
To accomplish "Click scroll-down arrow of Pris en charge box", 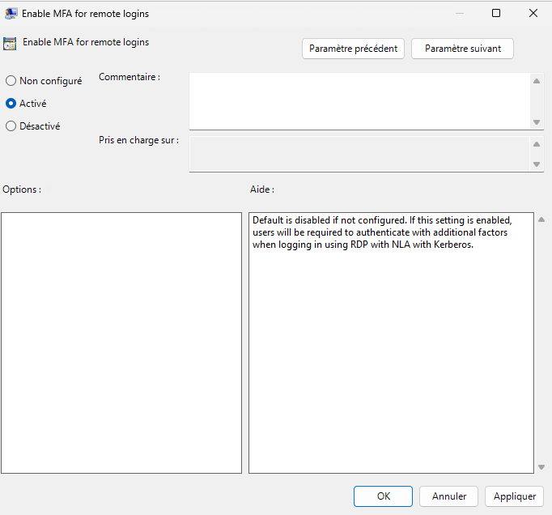I will coord(537,164).
